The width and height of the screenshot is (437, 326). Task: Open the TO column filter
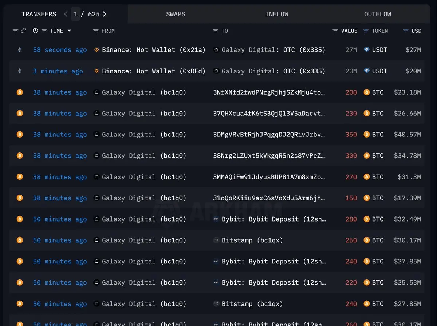click(x=216, y=31)
